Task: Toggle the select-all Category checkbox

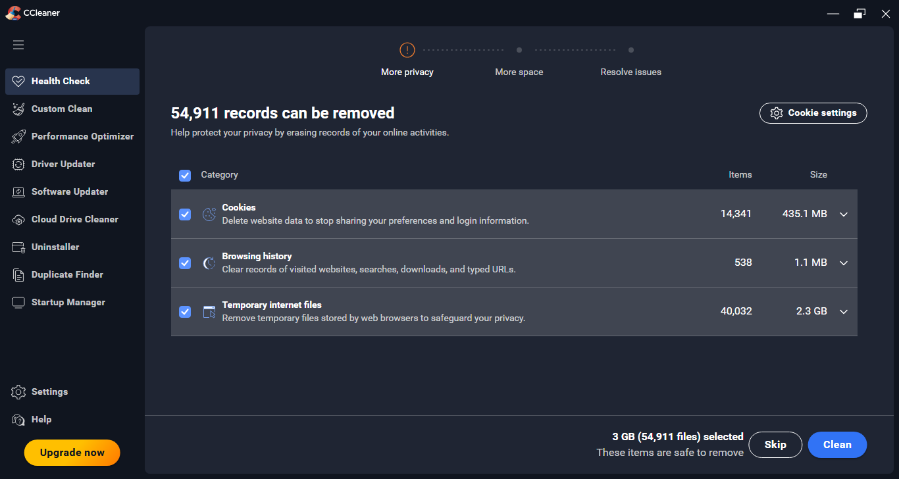Action: pos(185,175)
